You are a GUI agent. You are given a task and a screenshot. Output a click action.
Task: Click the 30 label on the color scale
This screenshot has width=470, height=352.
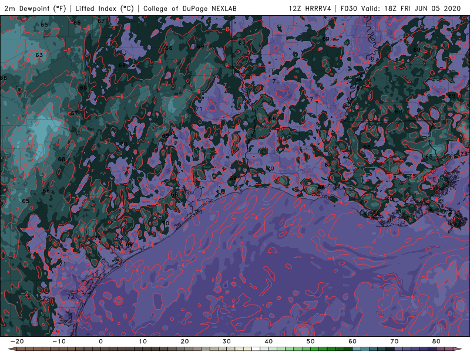click(227, 341)
